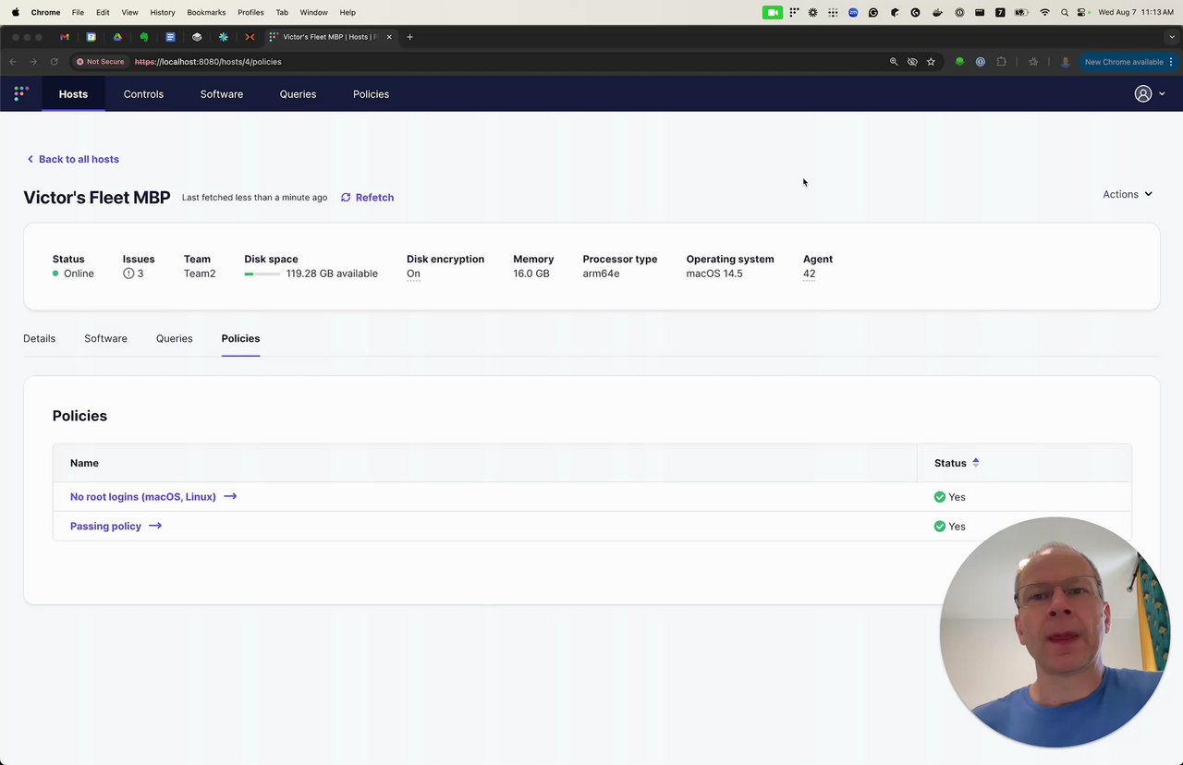Screen dimensions: 1183x765
Task: Expand the Chrome tab search chevron
Action: tap(1171, 37)
